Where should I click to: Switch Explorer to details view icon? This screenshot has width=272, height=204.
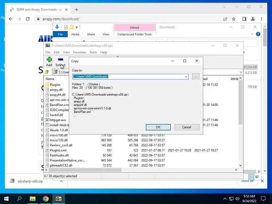251,177
